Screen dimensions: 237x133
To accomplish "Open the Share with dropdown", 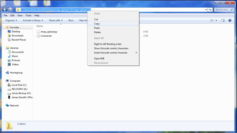I will tap(56, 20).
